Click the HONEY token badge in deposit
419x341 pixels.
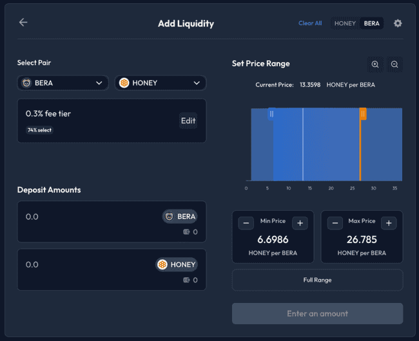coord(176,264)
